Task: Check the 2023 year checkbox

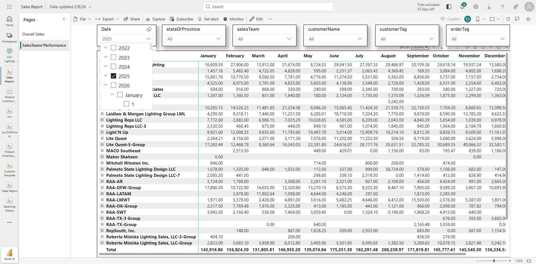Action: point(114,57)
